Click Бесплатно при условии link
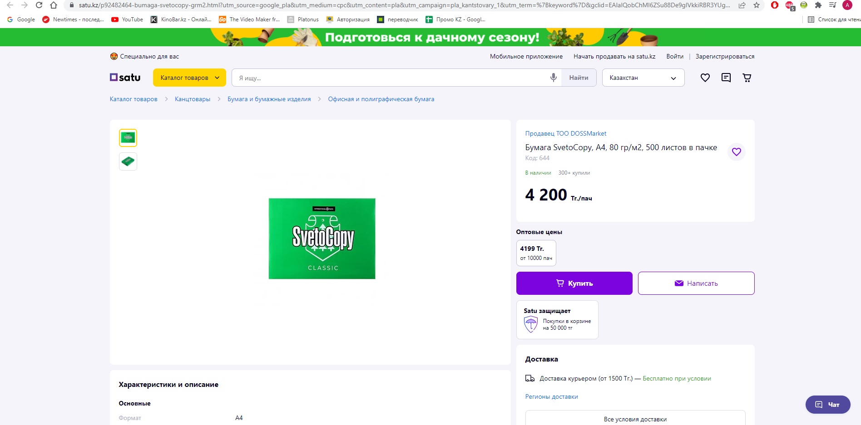 (x=677, y=378)
